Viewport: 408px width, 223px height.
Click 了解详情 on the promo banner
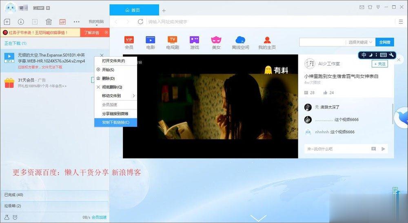pos(91,33)
